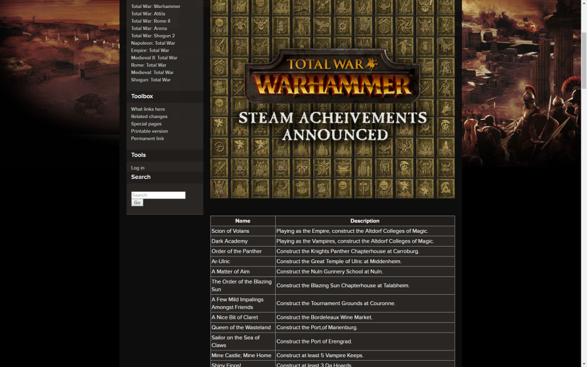Open Total War: Arena link
Screen dimensions: 587x367
coord(148,28)
